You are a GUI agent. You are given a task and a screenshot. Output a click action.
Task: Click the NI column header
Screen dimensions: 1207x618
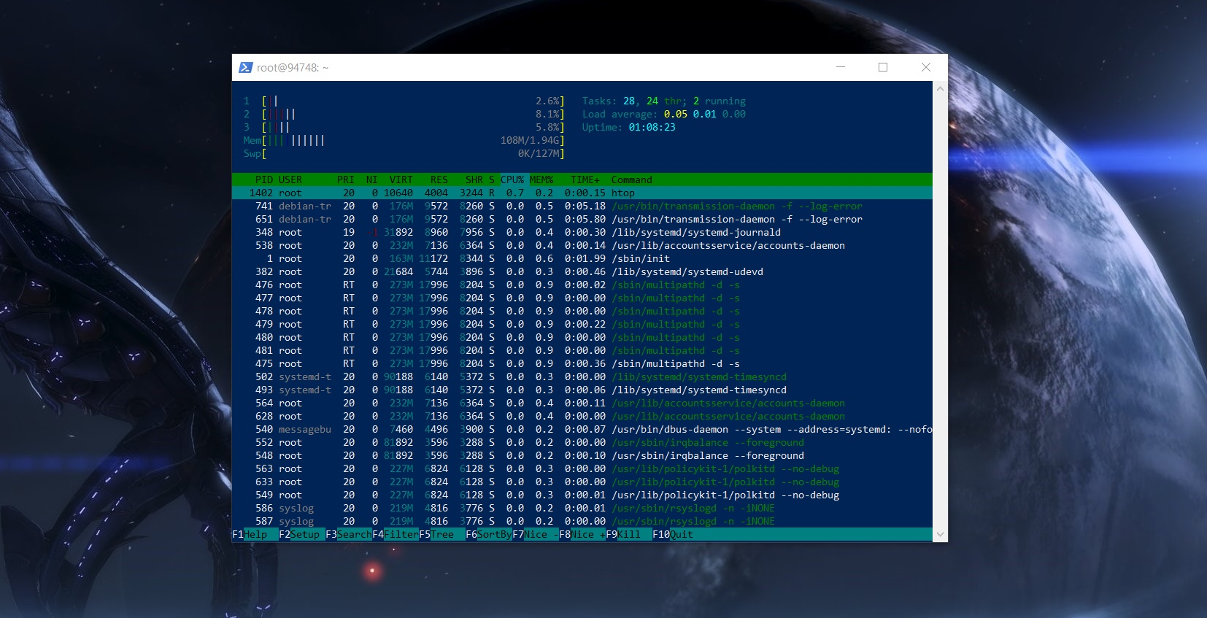(372, 179)
